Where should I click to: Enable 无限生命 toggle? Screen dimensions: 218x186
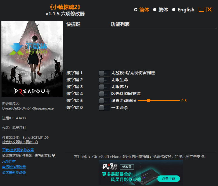pos(104,80)
